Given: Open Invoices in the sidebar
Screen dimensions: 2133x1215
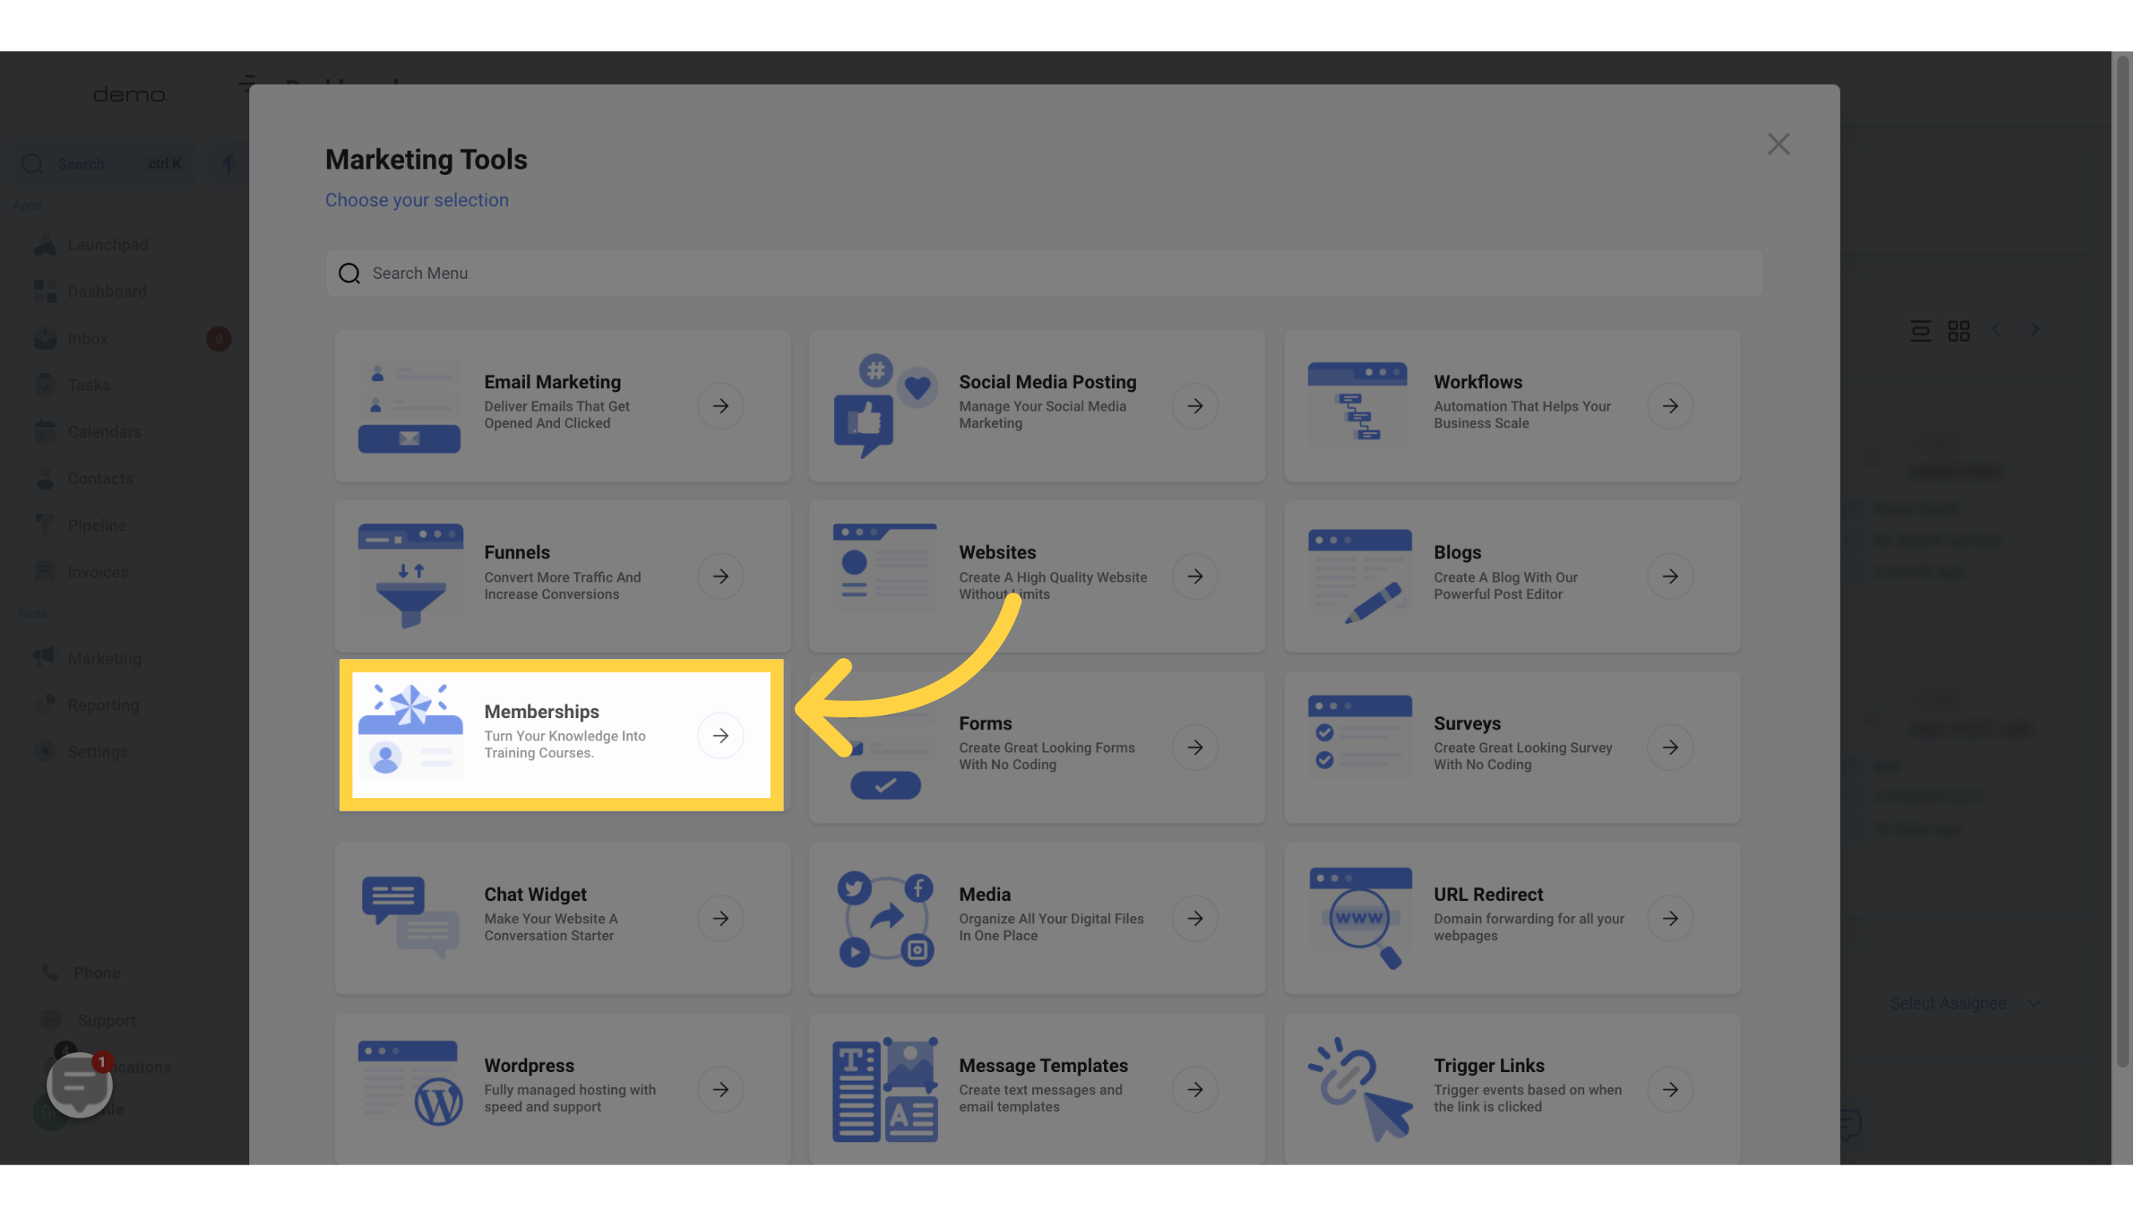Looking at the screenshot, I should [81, 572].
